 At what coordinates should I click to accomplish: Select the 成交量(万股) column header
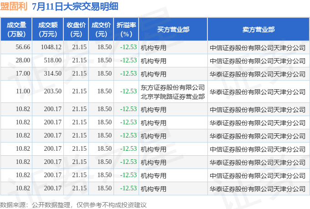coord(16,29)
